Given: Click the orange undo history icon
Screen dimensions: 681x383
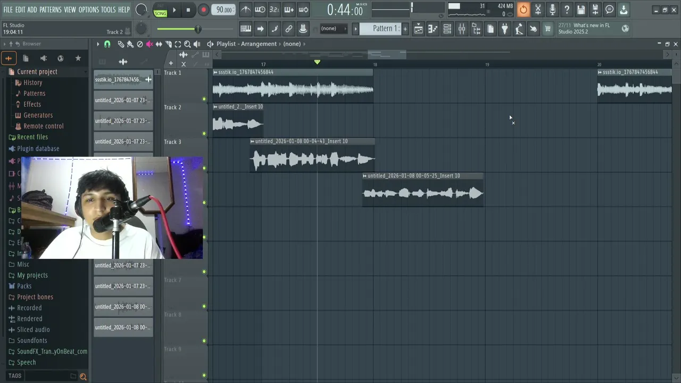Looking at the screenshot, I should [524, 10].
